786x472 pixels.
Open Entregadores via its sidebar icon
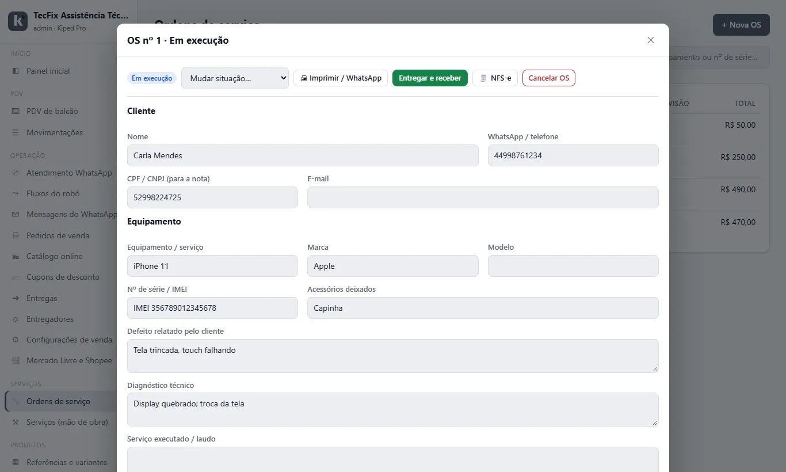click(16, 319)
